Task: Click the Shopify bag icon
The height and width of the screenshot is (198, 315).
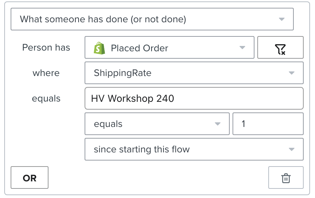Action: [x=99, y=48]
